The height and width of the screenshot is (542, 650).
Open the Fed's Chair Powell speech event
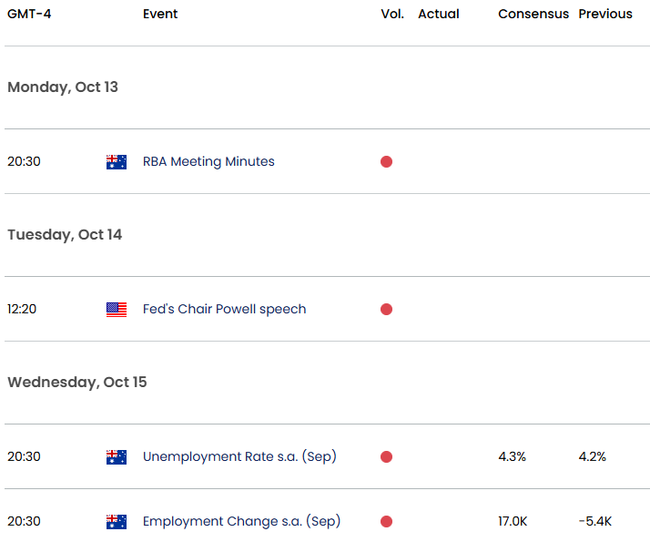click(x=224, y=309)
